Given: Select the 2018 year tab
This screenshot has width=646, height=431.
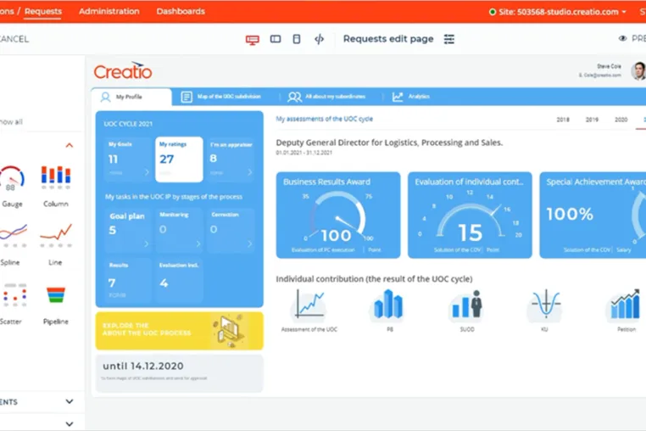Looking at the screenshot, I should 563,120.
